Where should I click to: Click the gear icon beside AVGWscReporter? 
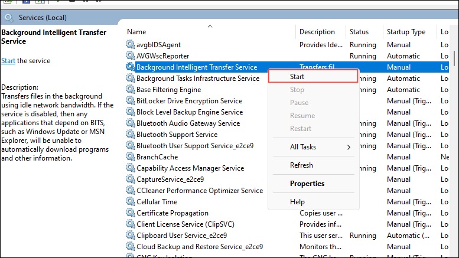tap(131, 55)
